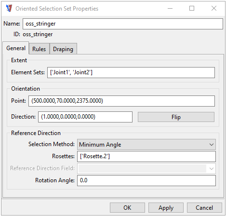The height and width of the screenshot is (217, 226).
Task: Click the Element Sets input field
Action: coord(131,72)
